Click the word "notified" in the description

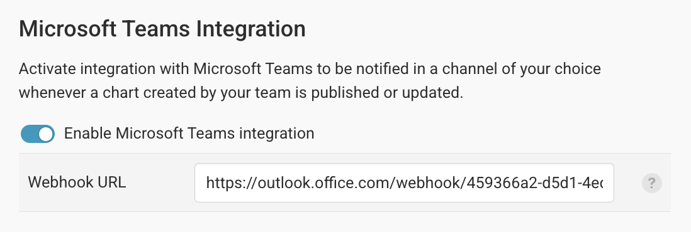point(385,69)
